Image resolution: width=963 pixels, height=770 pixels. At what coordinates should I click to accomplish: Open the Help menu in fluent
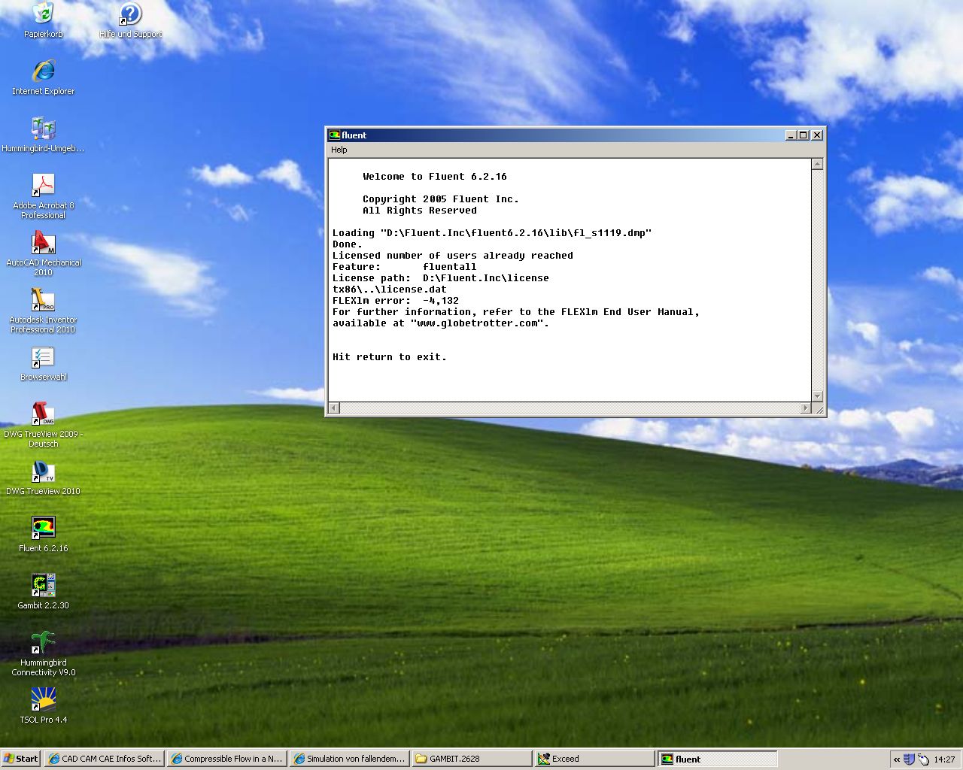pos(339,150)
